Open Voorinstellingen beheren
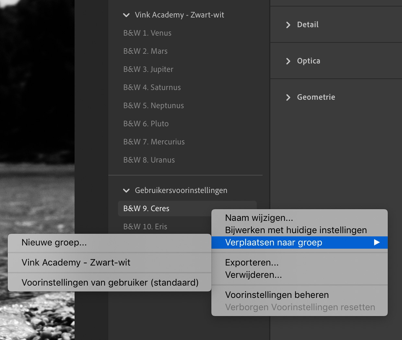 coord(277,295)
